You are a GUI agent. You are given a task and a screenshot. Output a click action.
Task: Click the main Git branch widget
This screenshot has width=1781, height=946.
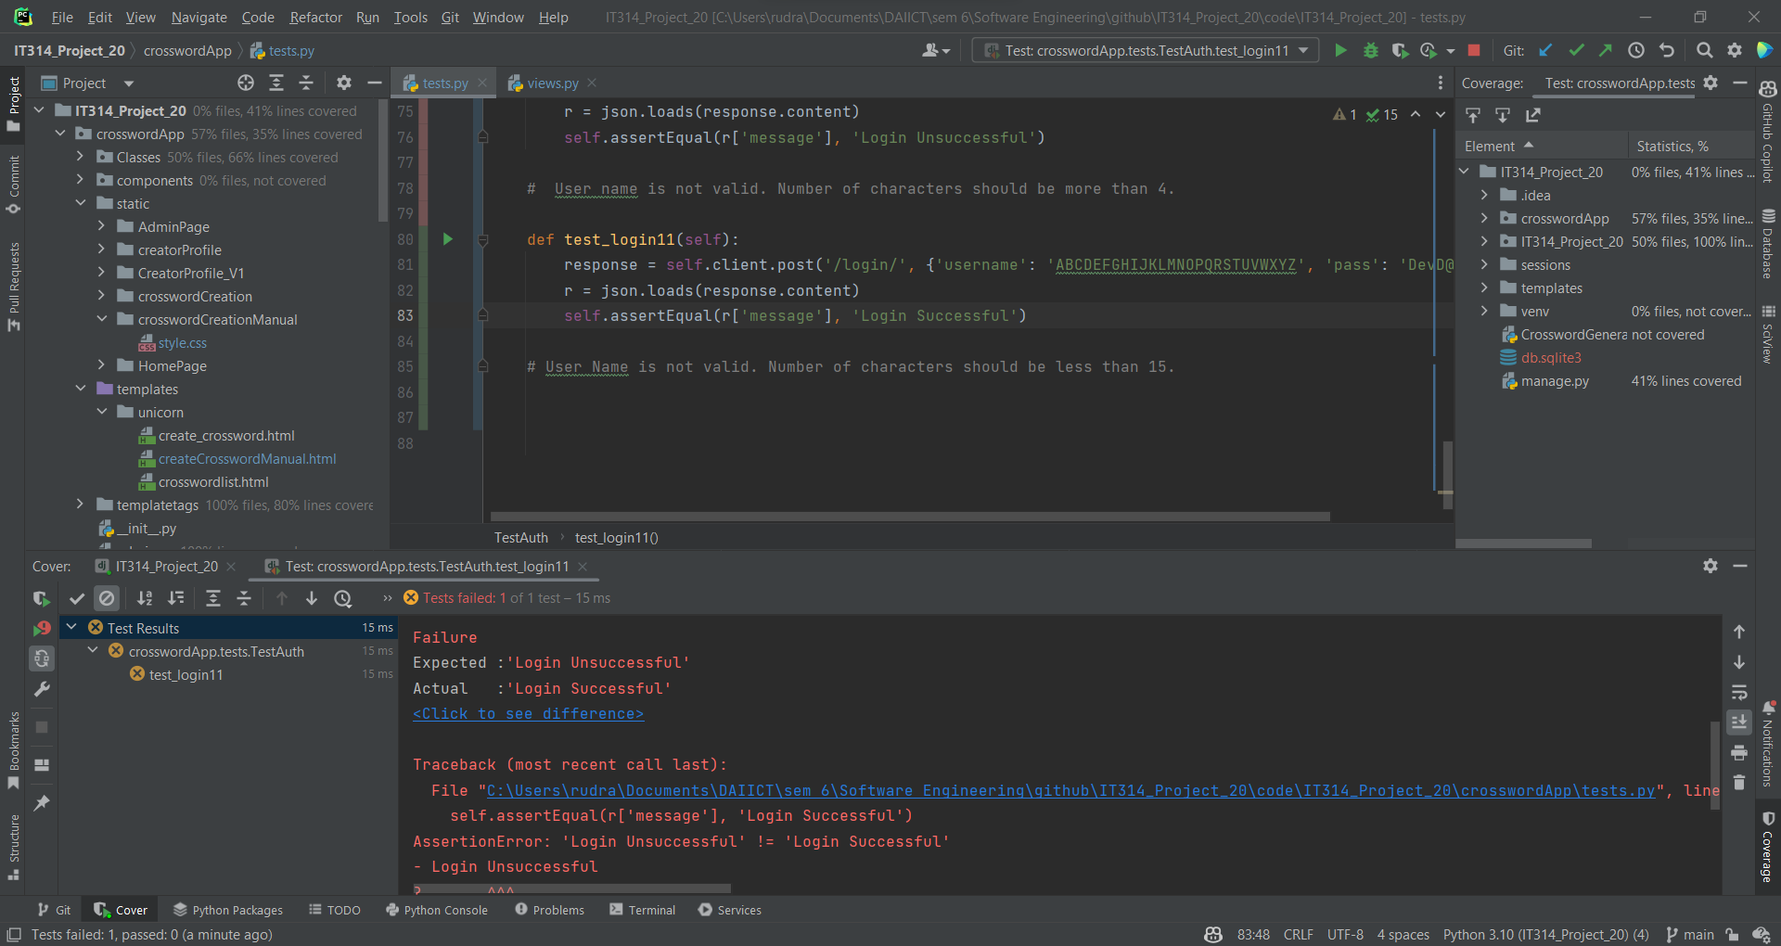click(x=1690, y=934)
